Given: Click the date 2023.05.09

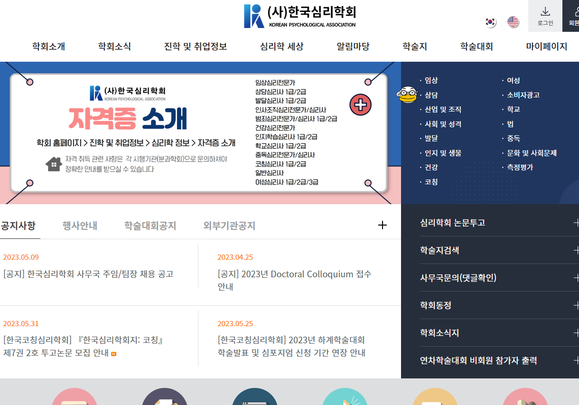Looking at the screenshot, I should (21, 257).
